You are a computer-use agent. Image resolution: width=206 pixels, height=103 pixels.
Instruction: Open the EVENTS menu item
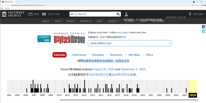70,21
